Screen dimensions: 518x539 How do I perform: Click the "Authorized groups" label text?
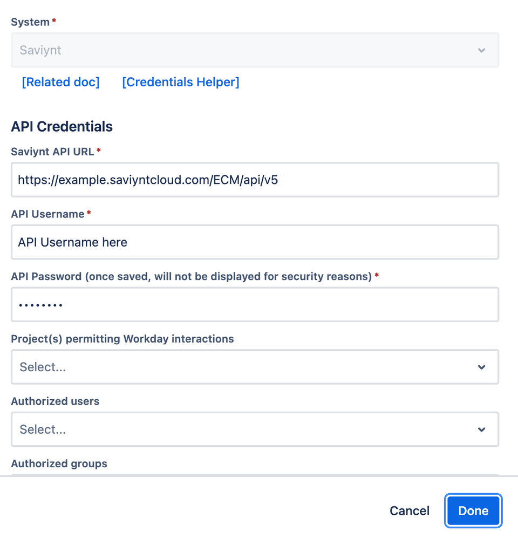(59, 464)
